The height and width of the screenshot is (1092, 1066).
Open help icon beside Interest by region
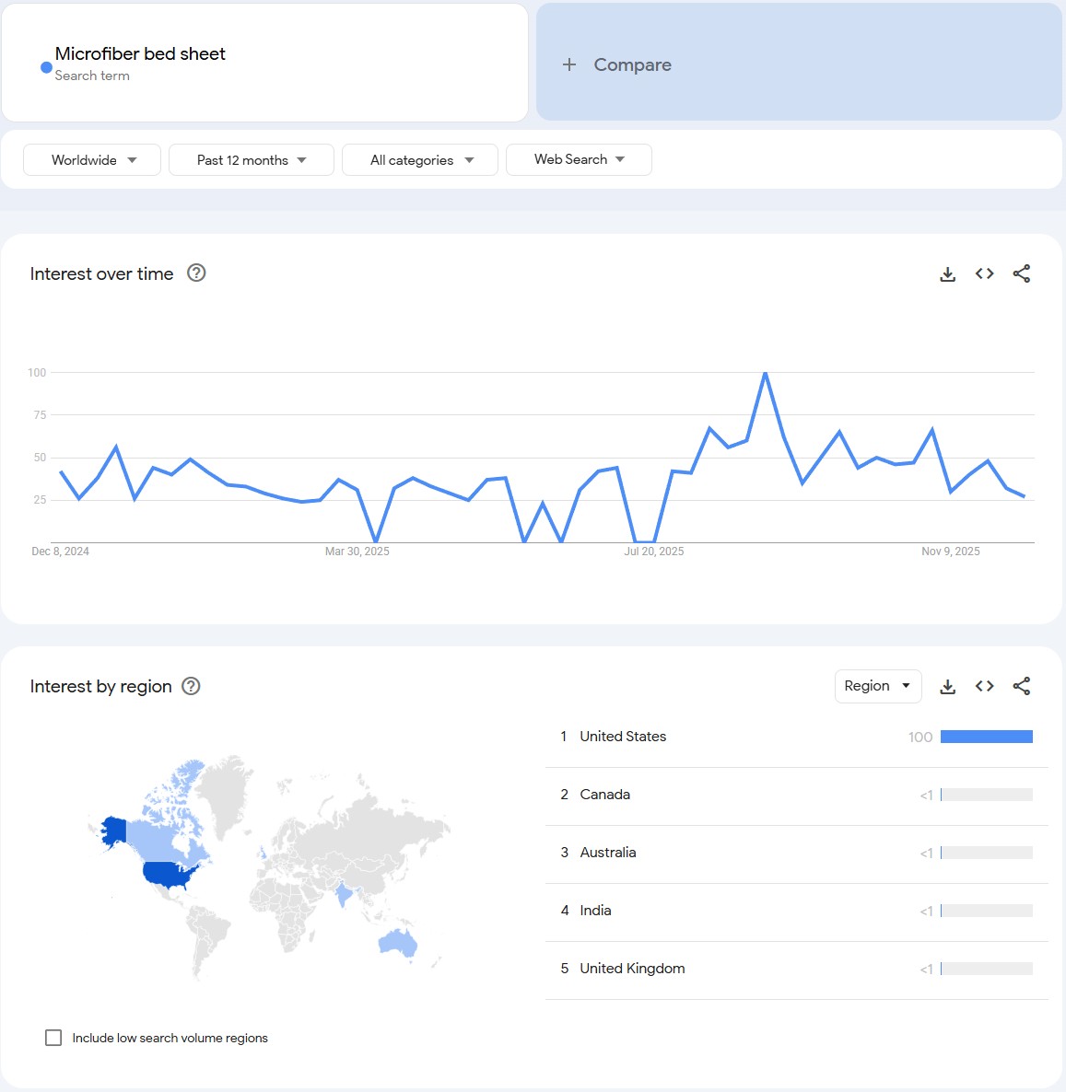tap(191, 686)
